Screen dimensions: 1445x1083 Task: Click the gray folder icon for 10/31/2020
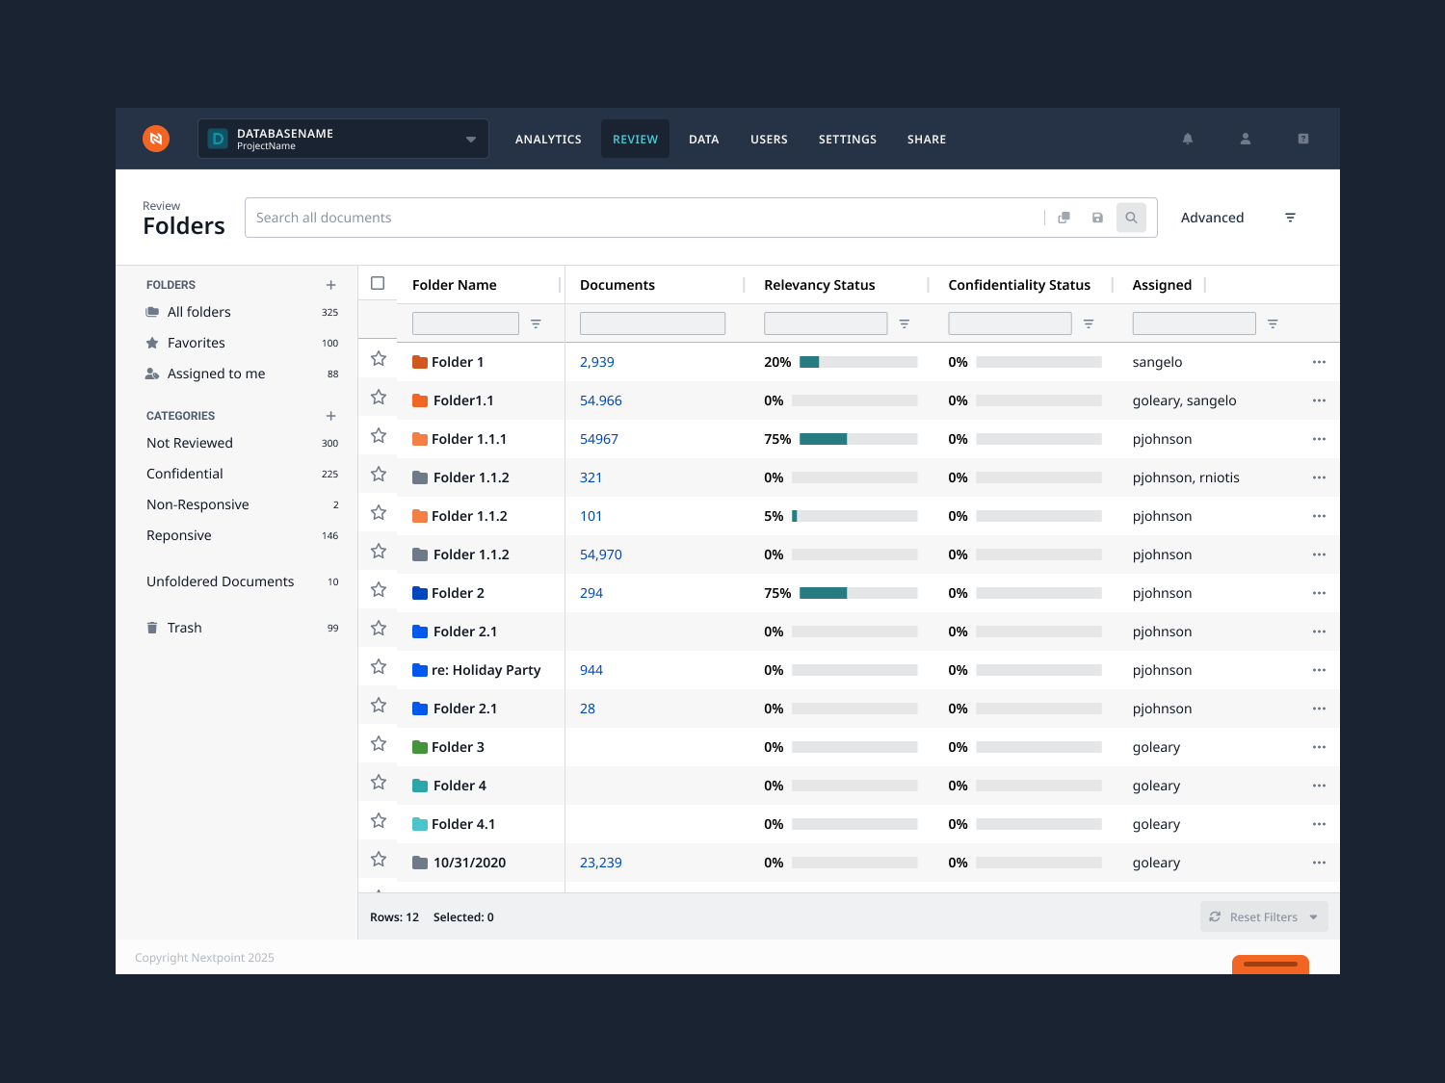(420, 863)
